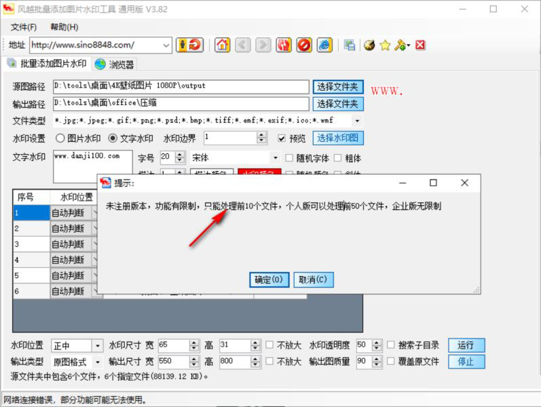Go to the Home page icon
The image size is (541, 407).
tap(222, 45)
